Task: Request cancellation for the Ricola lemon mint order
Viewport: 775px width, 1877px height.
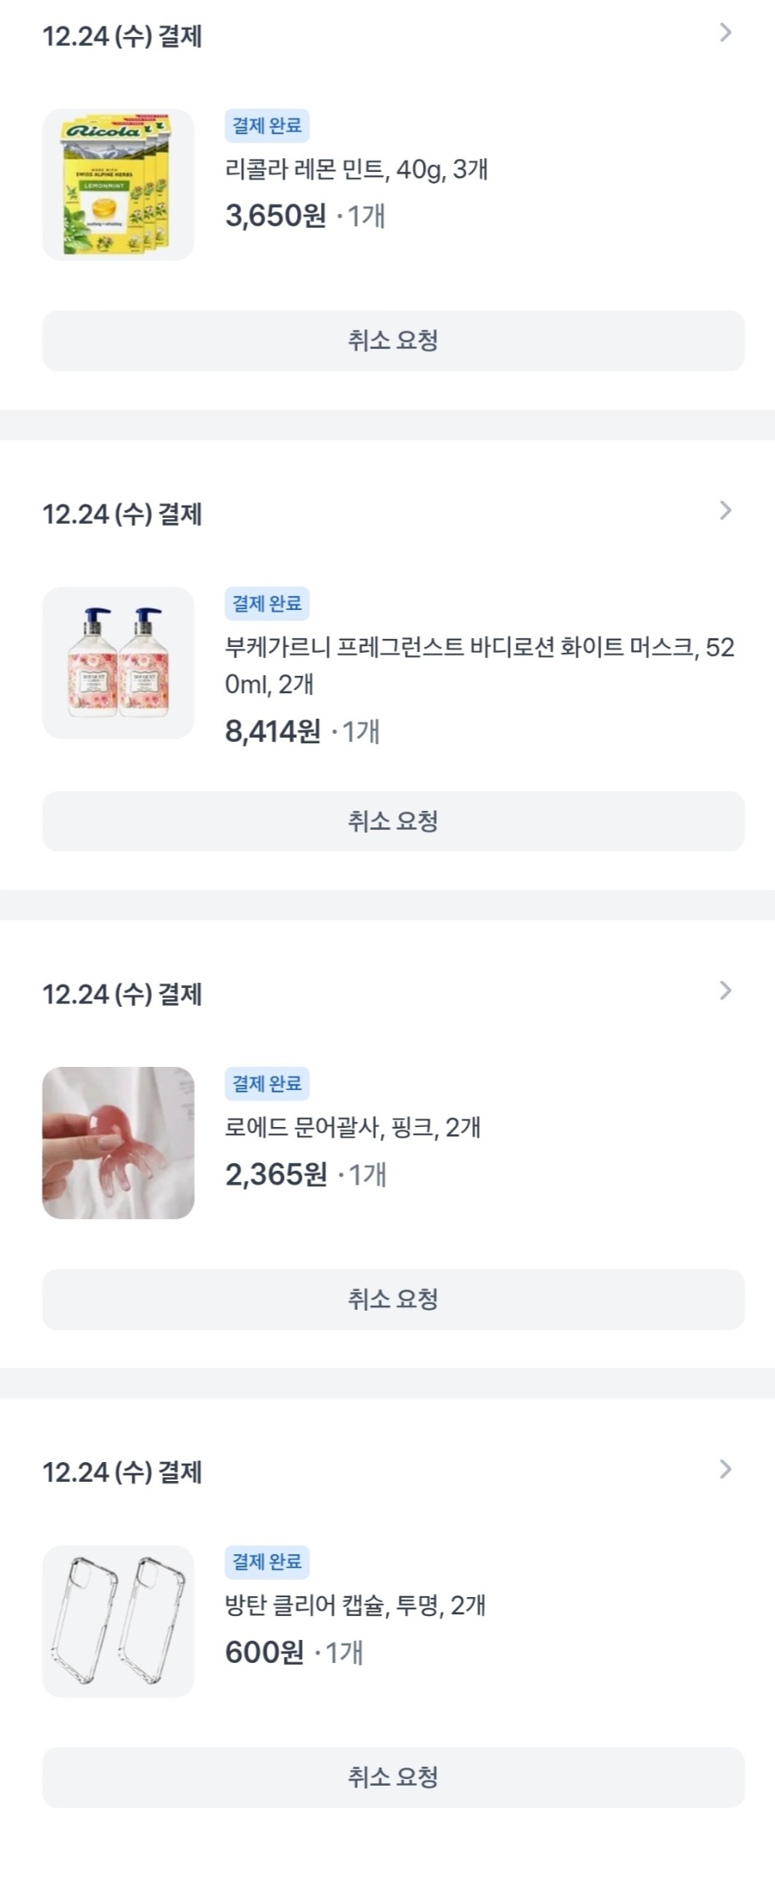Action: pos(393,341)
